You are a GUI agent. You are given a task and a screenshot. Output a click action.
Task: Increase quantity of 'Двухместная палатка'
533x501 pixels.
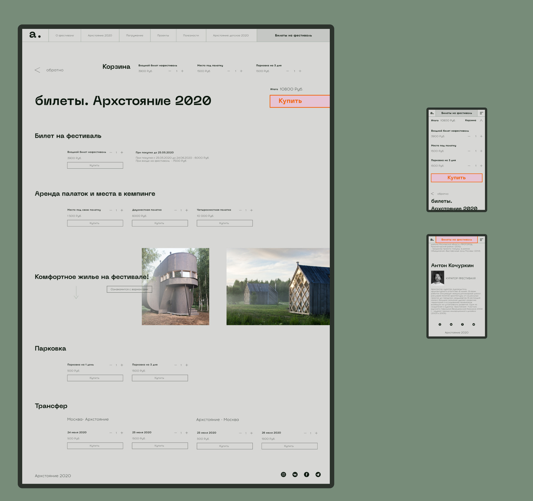[187, 210]
